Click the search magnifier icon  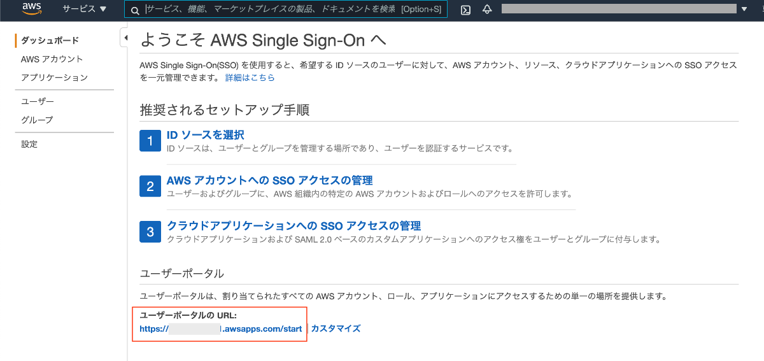pyautogui.click(x=135, y=10)
